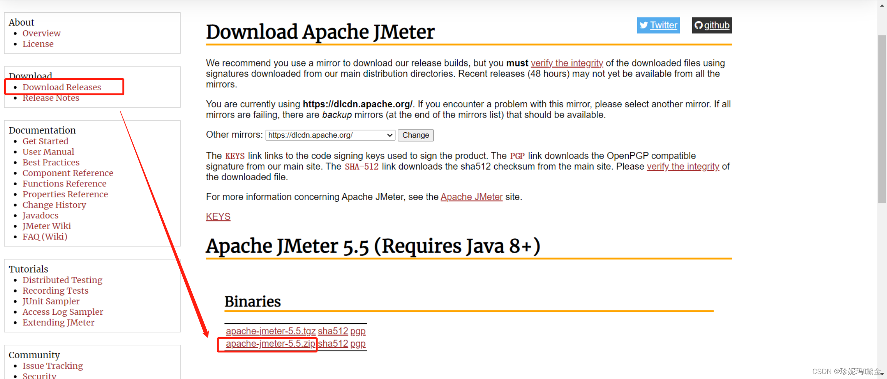Open Functions Reference

click(64, 184)
